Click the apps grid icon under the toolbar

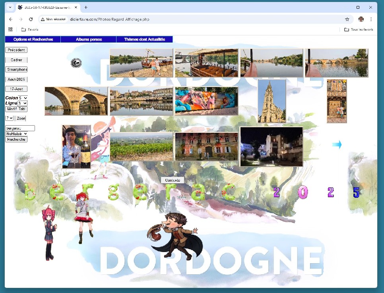tap(10, 29)
